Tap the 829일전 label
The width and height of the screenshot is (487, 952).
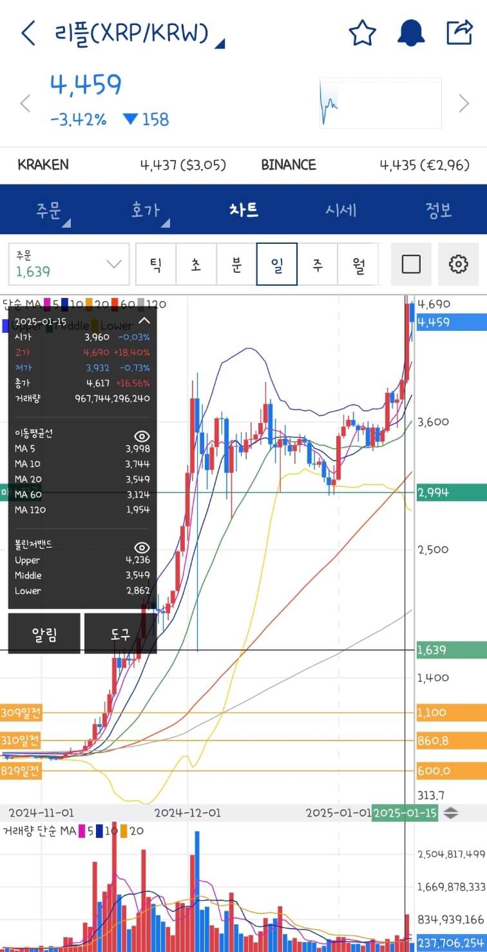coord(21,771)
